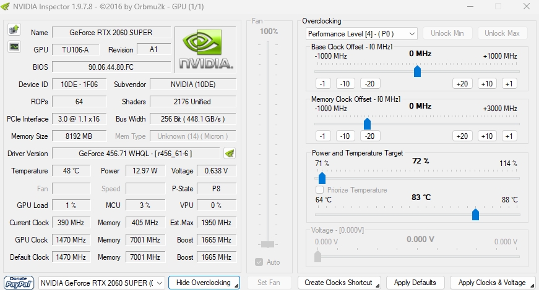Click the Voltage value 0.638 V
Screen dimensions: 539x290
click(x=217, y=171)
